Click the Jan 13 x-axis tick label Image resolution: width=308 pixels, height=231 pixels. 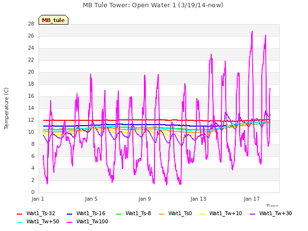[198, 199]
